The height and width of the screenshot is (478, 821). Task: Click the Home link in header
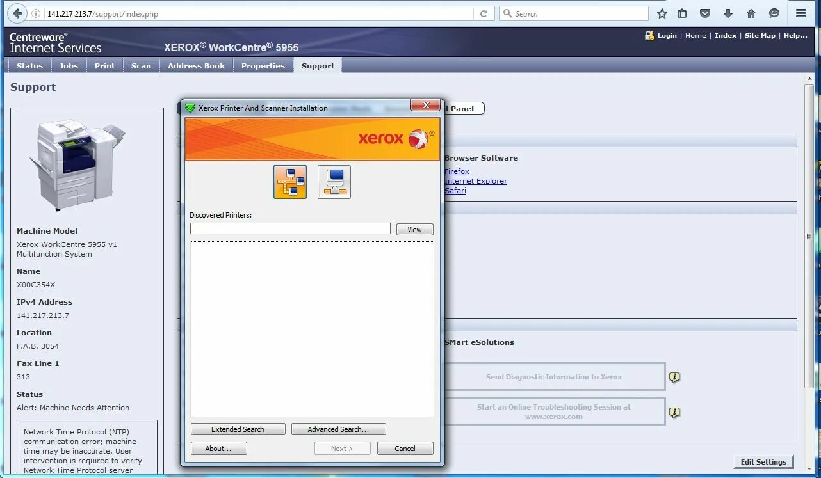click(695, 36)
